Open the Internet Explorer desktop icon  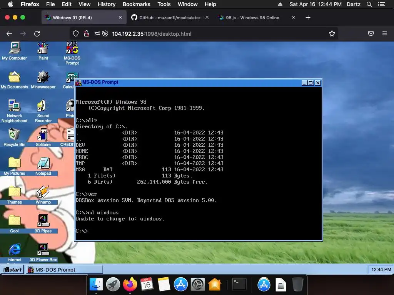[14, 253]
